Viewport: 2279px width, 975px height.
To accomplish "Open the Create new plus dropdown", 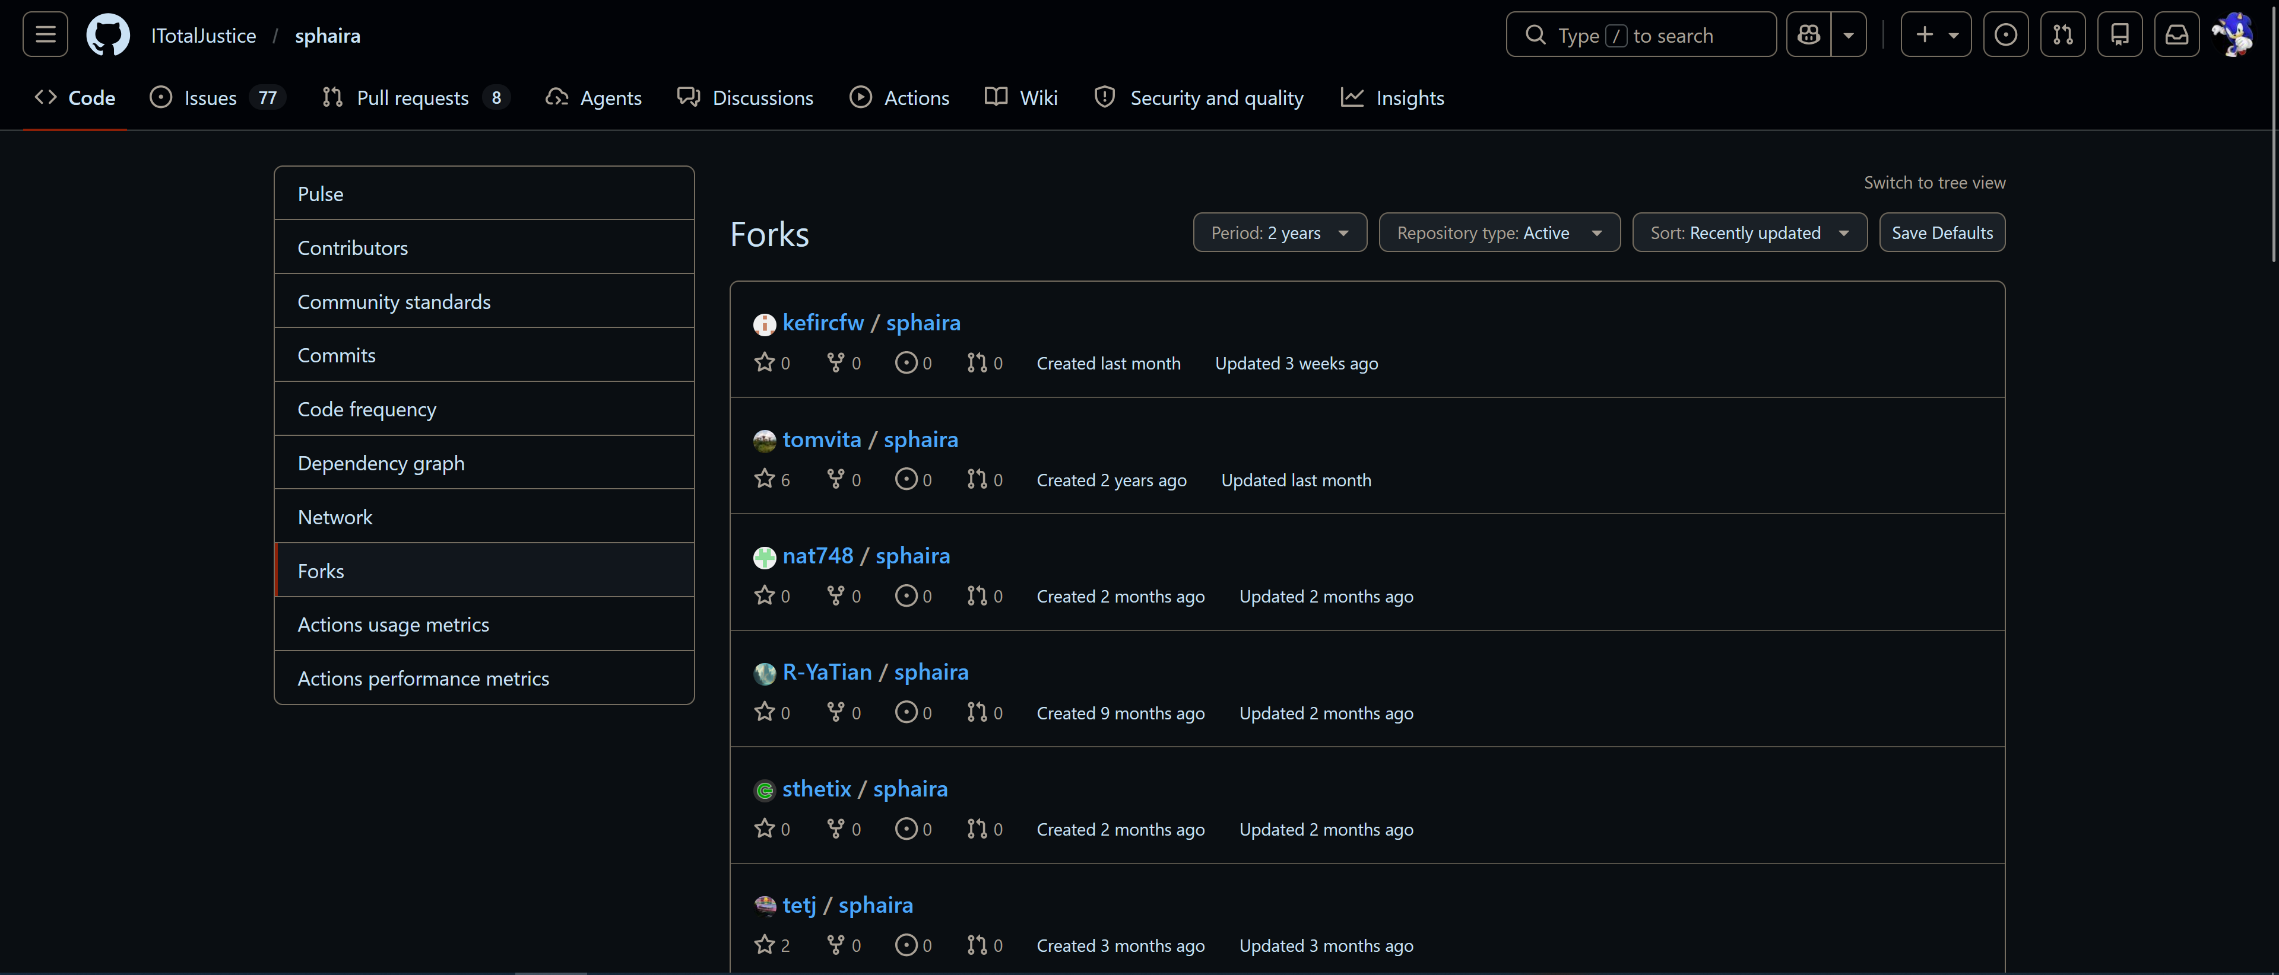I will click(1936, 34).
